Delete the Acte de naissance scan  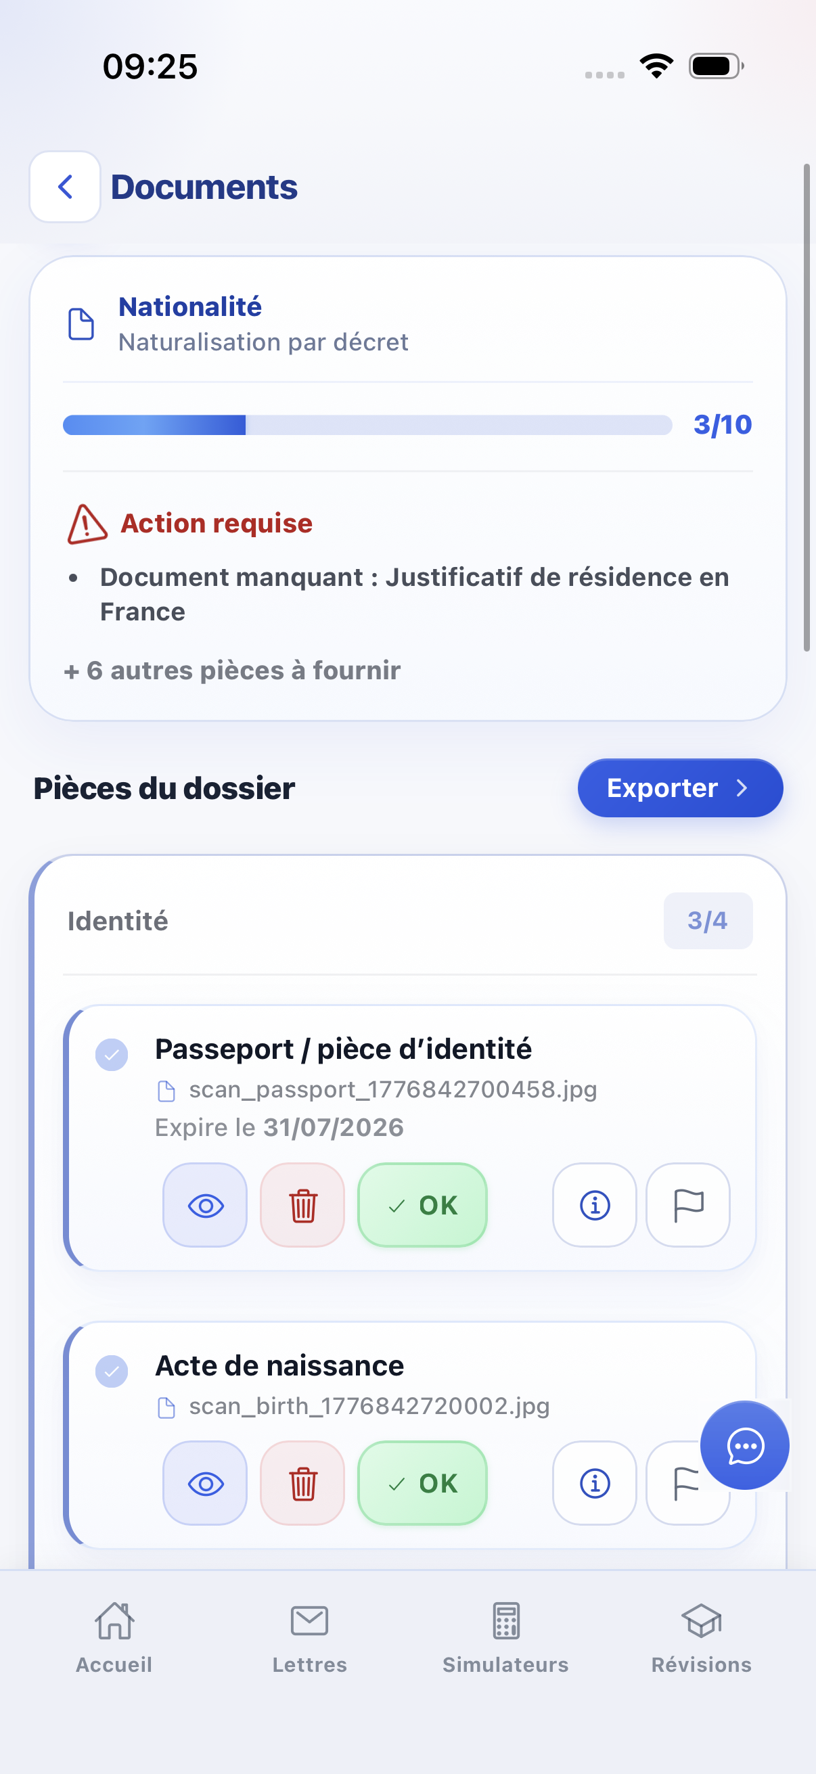(x=302, y=1482)
